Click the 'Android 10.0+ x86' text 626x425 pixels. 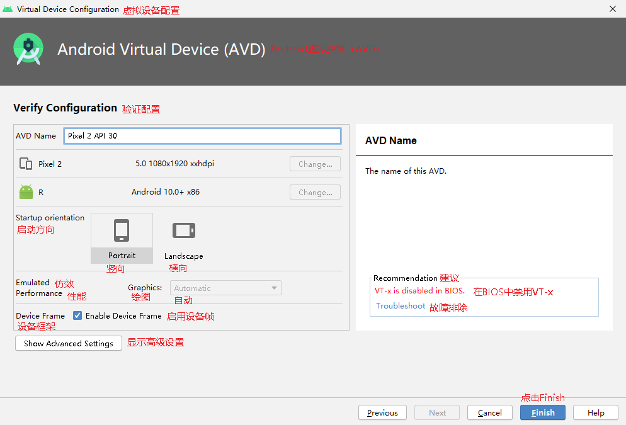coord(166,192)
